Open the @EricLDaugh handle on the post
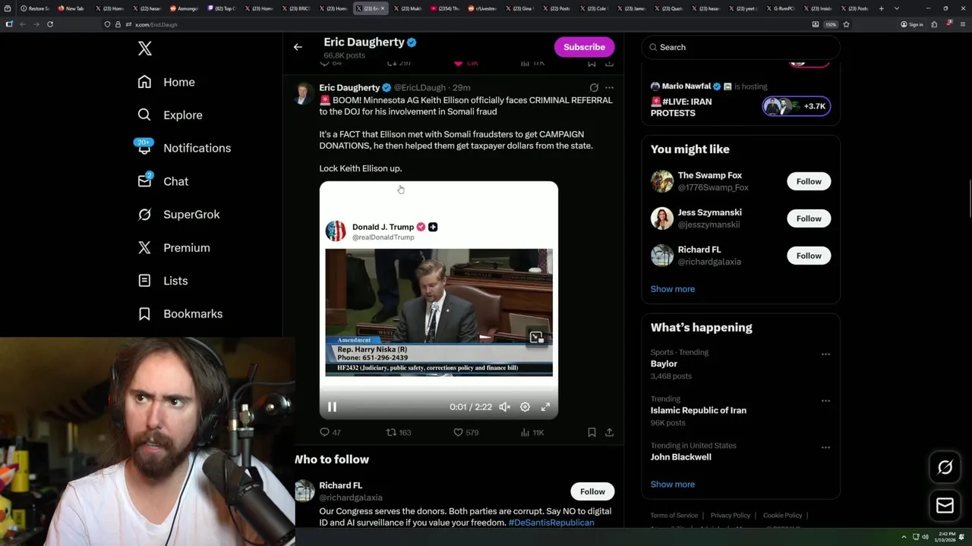Image resolution: width=972 pixels, height=546 pixels. 419,88
